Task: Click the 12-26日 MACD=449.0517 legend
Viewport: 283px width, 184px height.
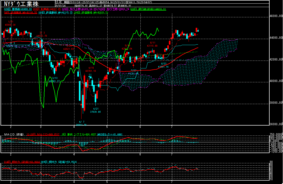Action: [43, 134]
